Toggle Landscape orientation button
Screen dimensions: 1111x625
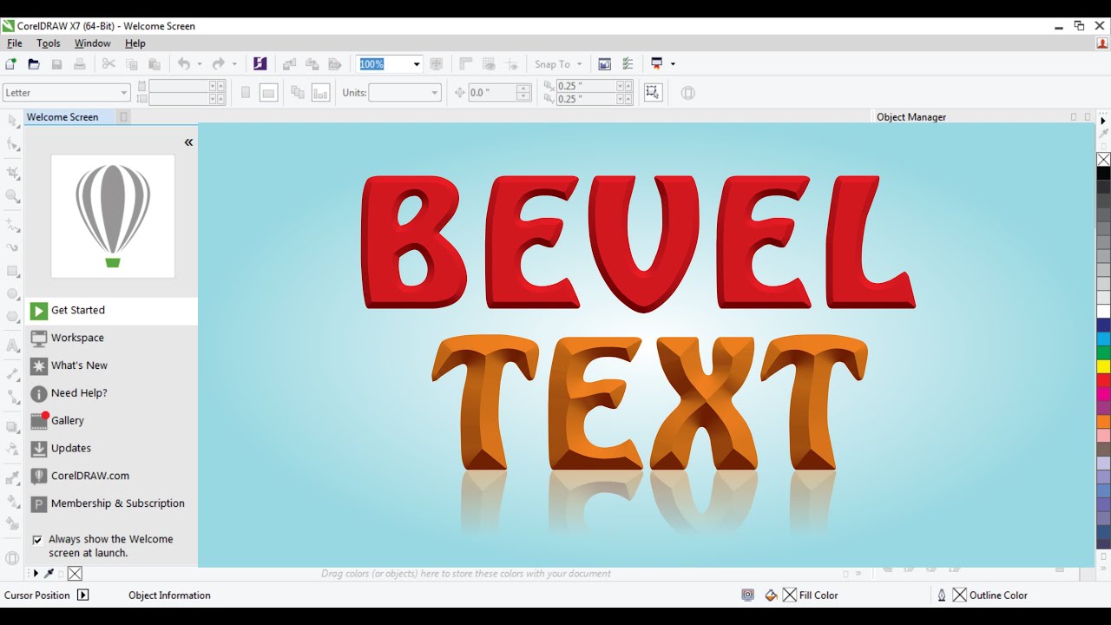pos(268,92)
